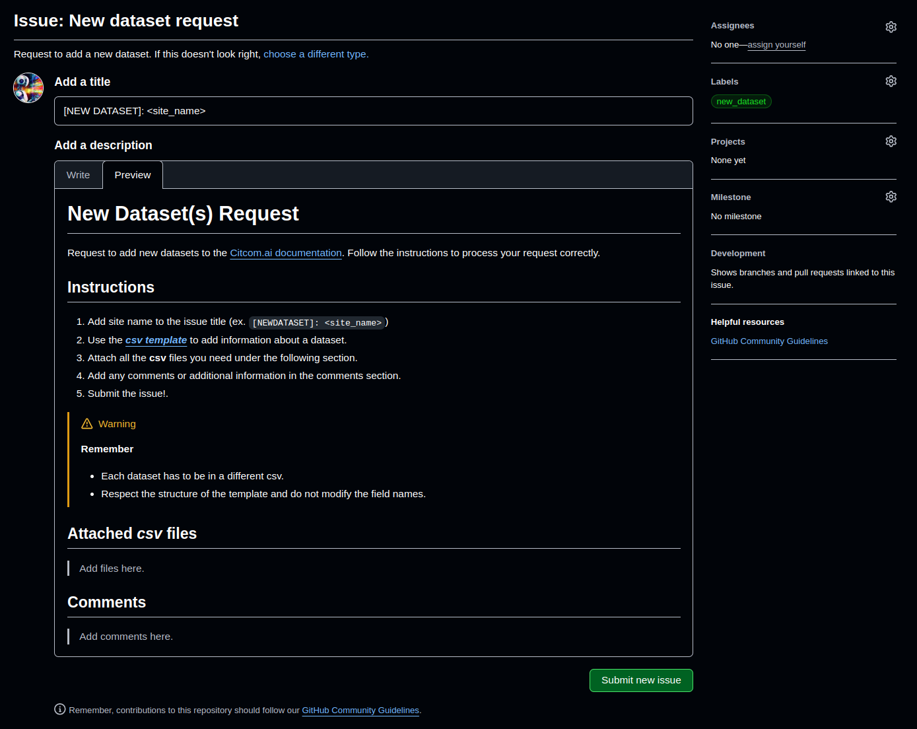Submit new issue
This screenshot has width=917, height=729.
click(x=641, y=680)
